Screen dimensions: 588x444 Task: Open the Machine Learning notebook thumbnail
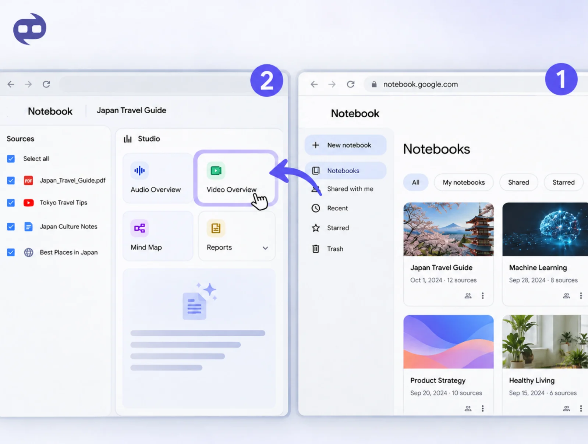pyautogui.click(x=545, y=229)
